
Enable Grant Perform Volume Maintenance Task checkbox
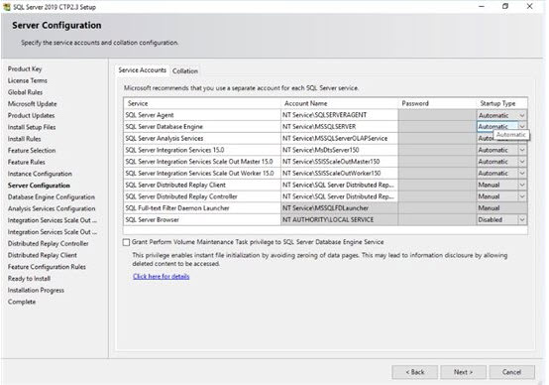126,242
